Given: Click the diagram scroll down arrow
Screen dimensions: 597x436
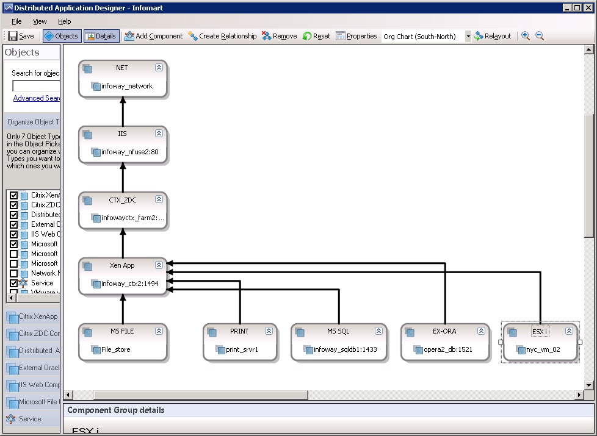Looking at the screenshot, I should click(x=588, y=385).
